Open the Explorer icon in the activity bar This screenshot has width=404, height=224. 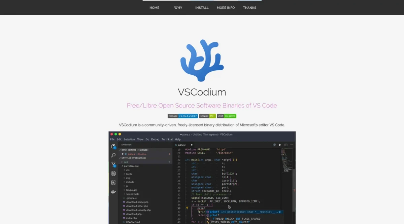(x=113, y=146)
